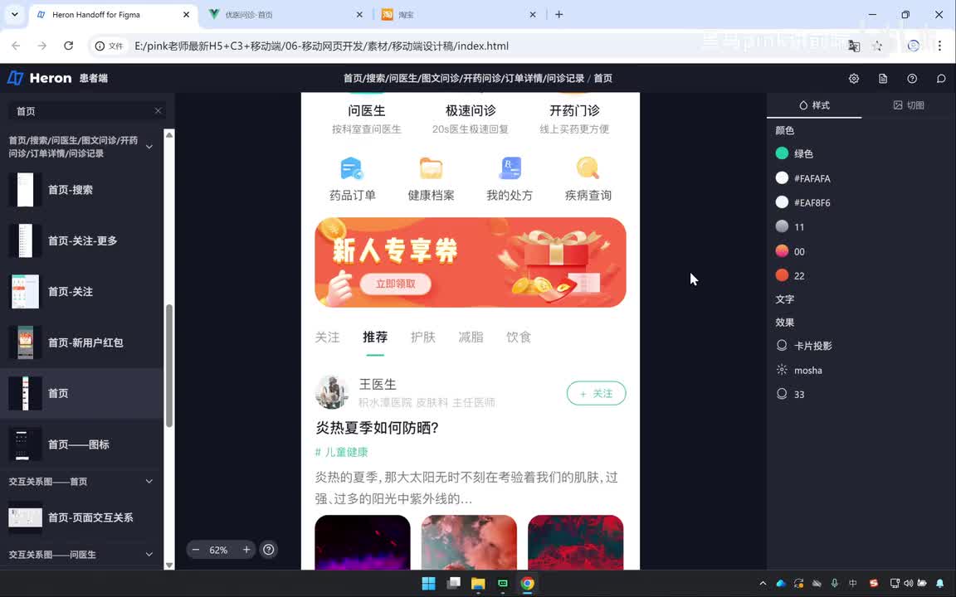Screen dimensions: 956x597
Task: Click the sidebar scrollbar down arrow
Action: (169, 565)
